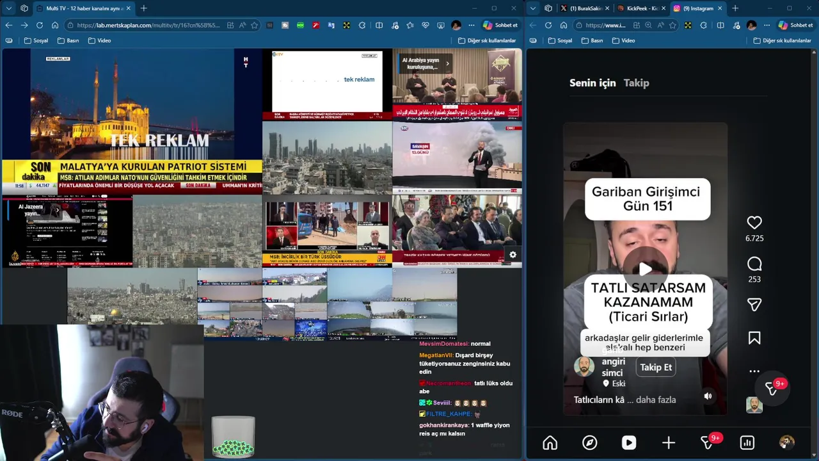819x461 pixels.
Task: Switch to the Takip tab on Instagram
Action: (636, 83)
